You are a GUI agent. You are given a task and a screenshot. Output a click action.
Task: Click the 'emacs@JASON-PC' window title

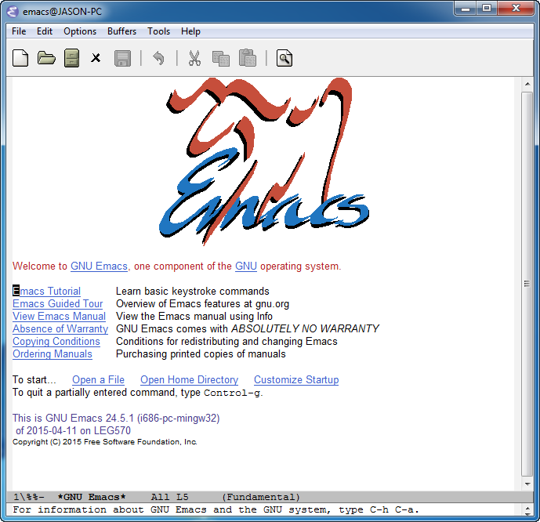[x=63, y=12]
